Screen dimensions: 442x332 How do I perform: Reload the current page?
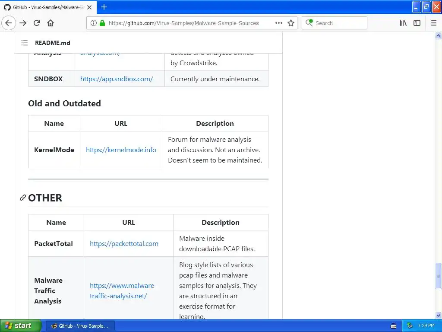tap(37, 23)
